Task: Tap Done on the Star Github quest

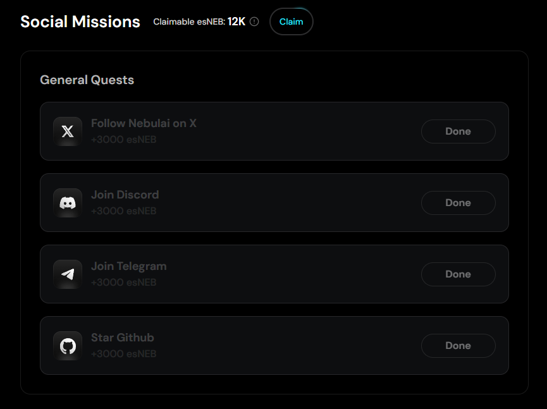Action: click(x=458, y=346)
